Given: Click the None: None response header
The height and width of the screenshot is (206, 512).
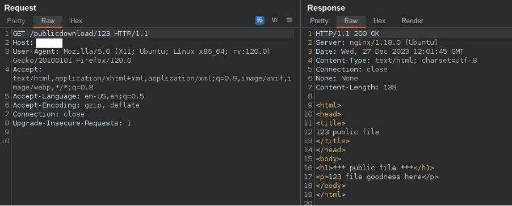Looking at the screenshot, I should (x=337, y=79).
